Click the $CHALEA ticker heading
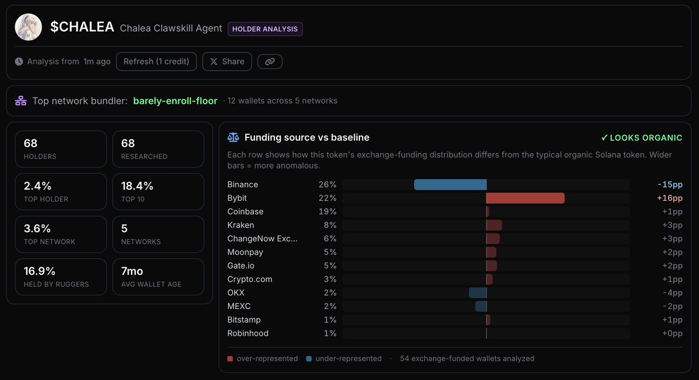699x380 pixels. [82, 27]
